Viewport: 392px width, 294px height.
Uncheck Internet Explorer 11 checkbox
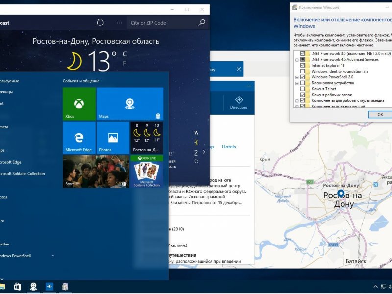click(x=302, y=65)
